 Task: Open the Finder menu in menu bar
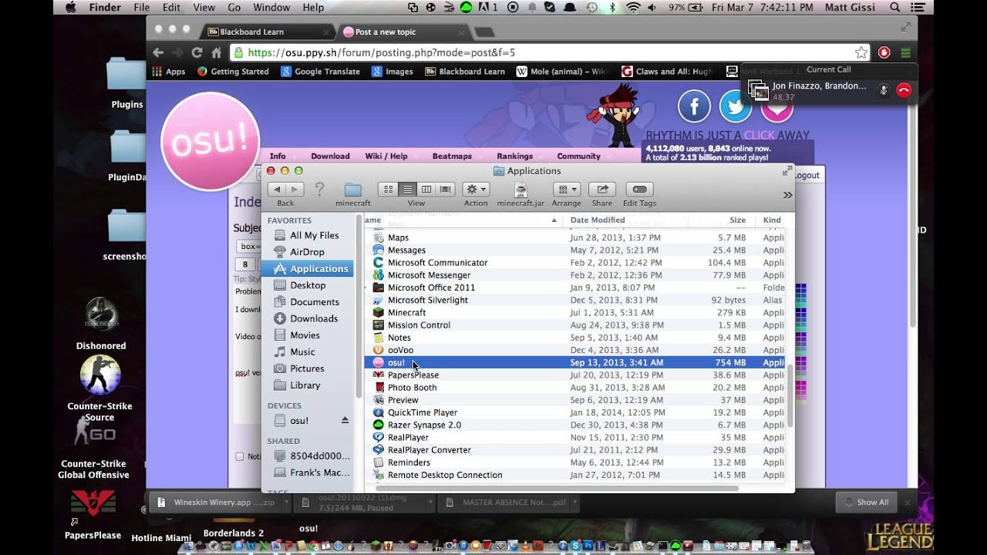click(105, 8)
